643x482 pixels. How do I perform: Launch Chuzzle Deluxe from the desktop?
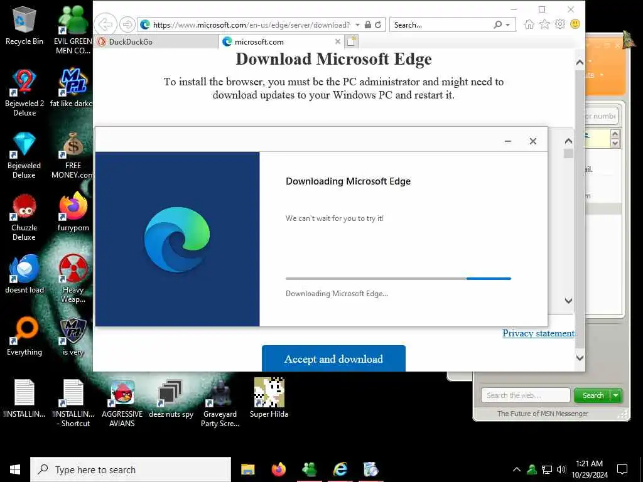coord(24,217)
